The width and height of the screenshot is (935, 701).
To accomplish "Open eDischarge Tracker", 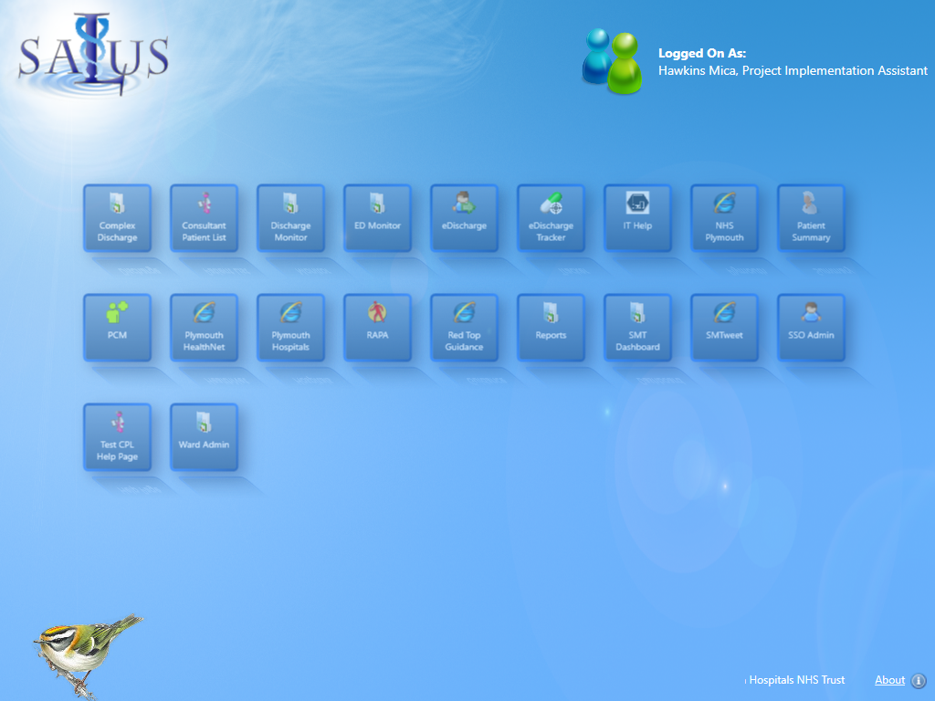I will (551, 218).
